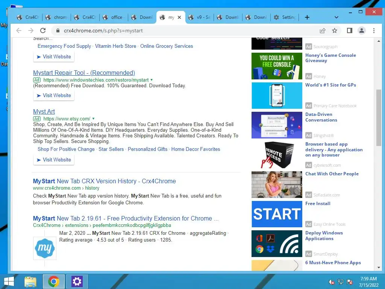Go back to the previous page
Image resolution: width=385 pixels, height=289 pixels.
coord(19,30)
